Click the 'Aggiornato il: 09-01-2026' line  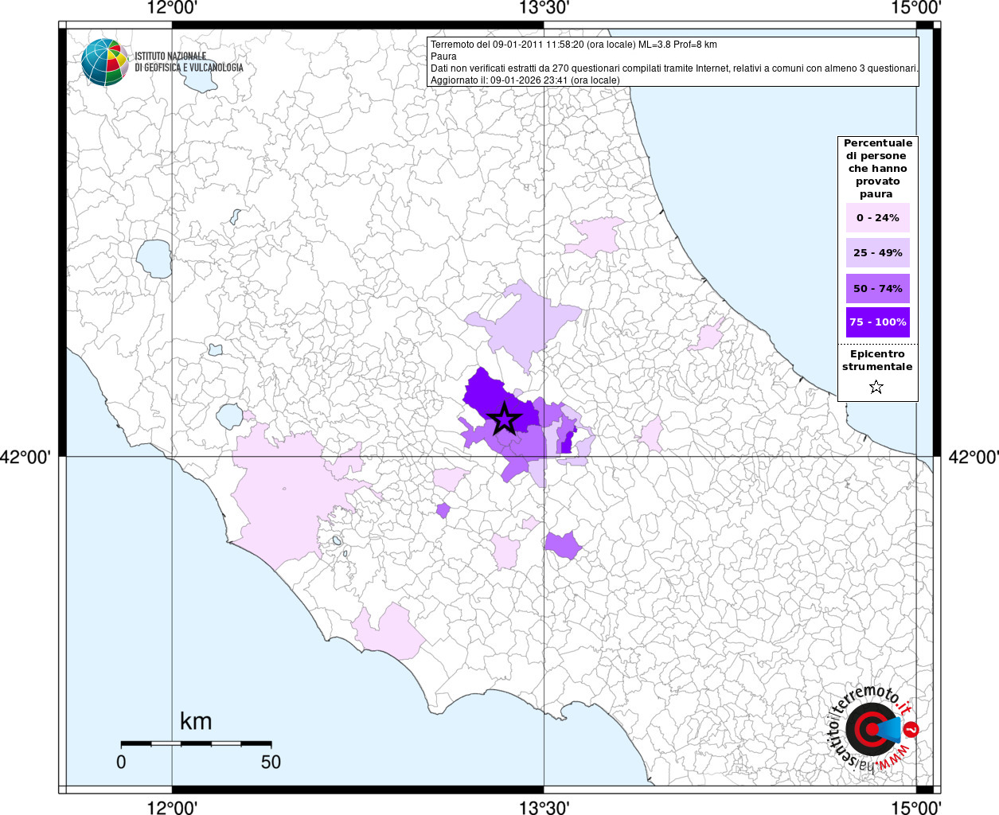[525, 80]
